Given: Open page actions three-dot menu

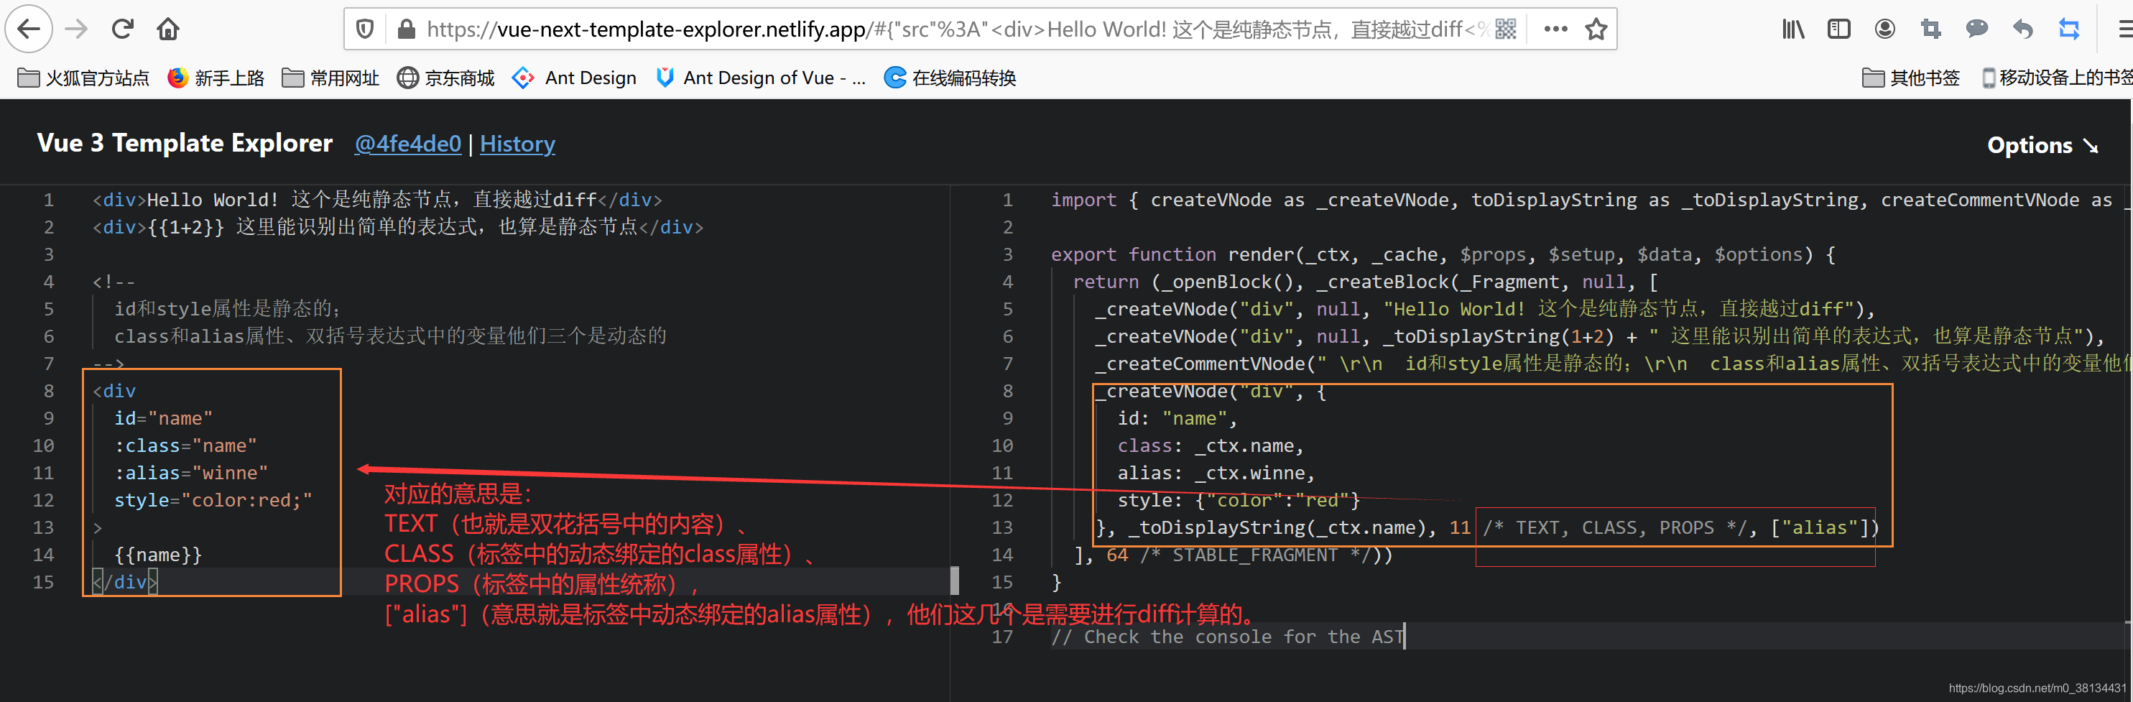Looking at the screenshot, I should pyautogui.click(x=1556, y=29).
